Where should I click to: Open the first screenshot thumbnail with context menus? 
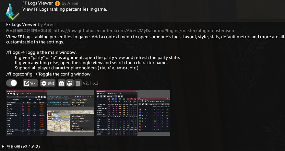coord(50,113)
